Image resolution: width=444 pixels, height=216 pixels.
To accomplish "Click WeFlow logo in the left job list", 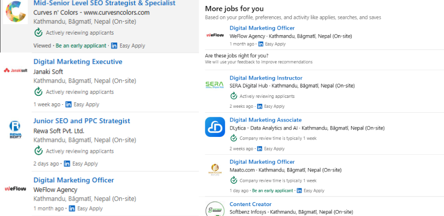I will click(x=15, y=188).
